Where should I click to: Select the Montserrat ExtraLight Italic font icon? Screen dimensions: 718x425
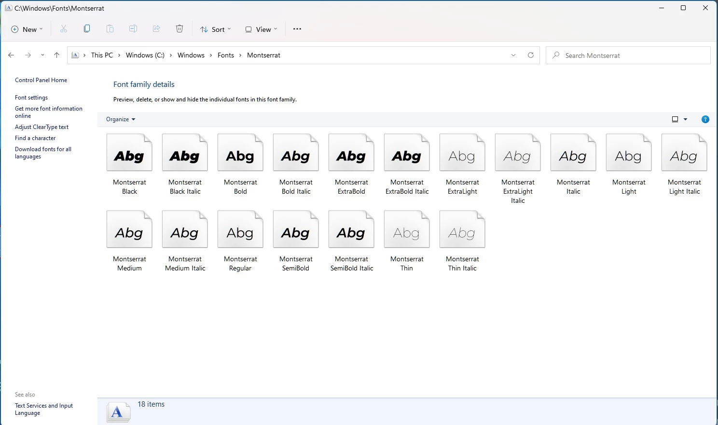[x=518, y=153]
